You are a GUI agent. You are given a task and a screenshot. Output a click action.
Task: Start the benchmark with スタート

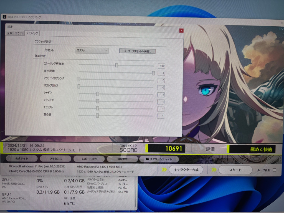(x=235, y=170)
